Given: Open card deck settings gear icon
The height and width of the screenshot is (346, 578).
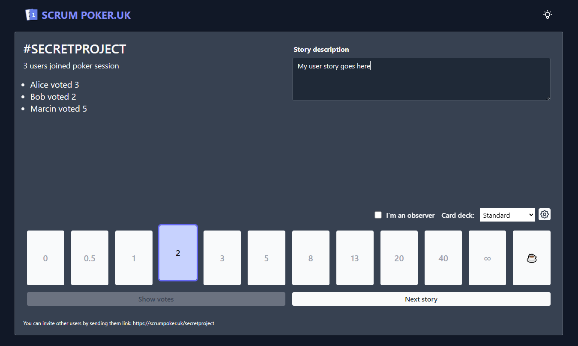Looking at the screenshot, I should (x=545, y=214).
